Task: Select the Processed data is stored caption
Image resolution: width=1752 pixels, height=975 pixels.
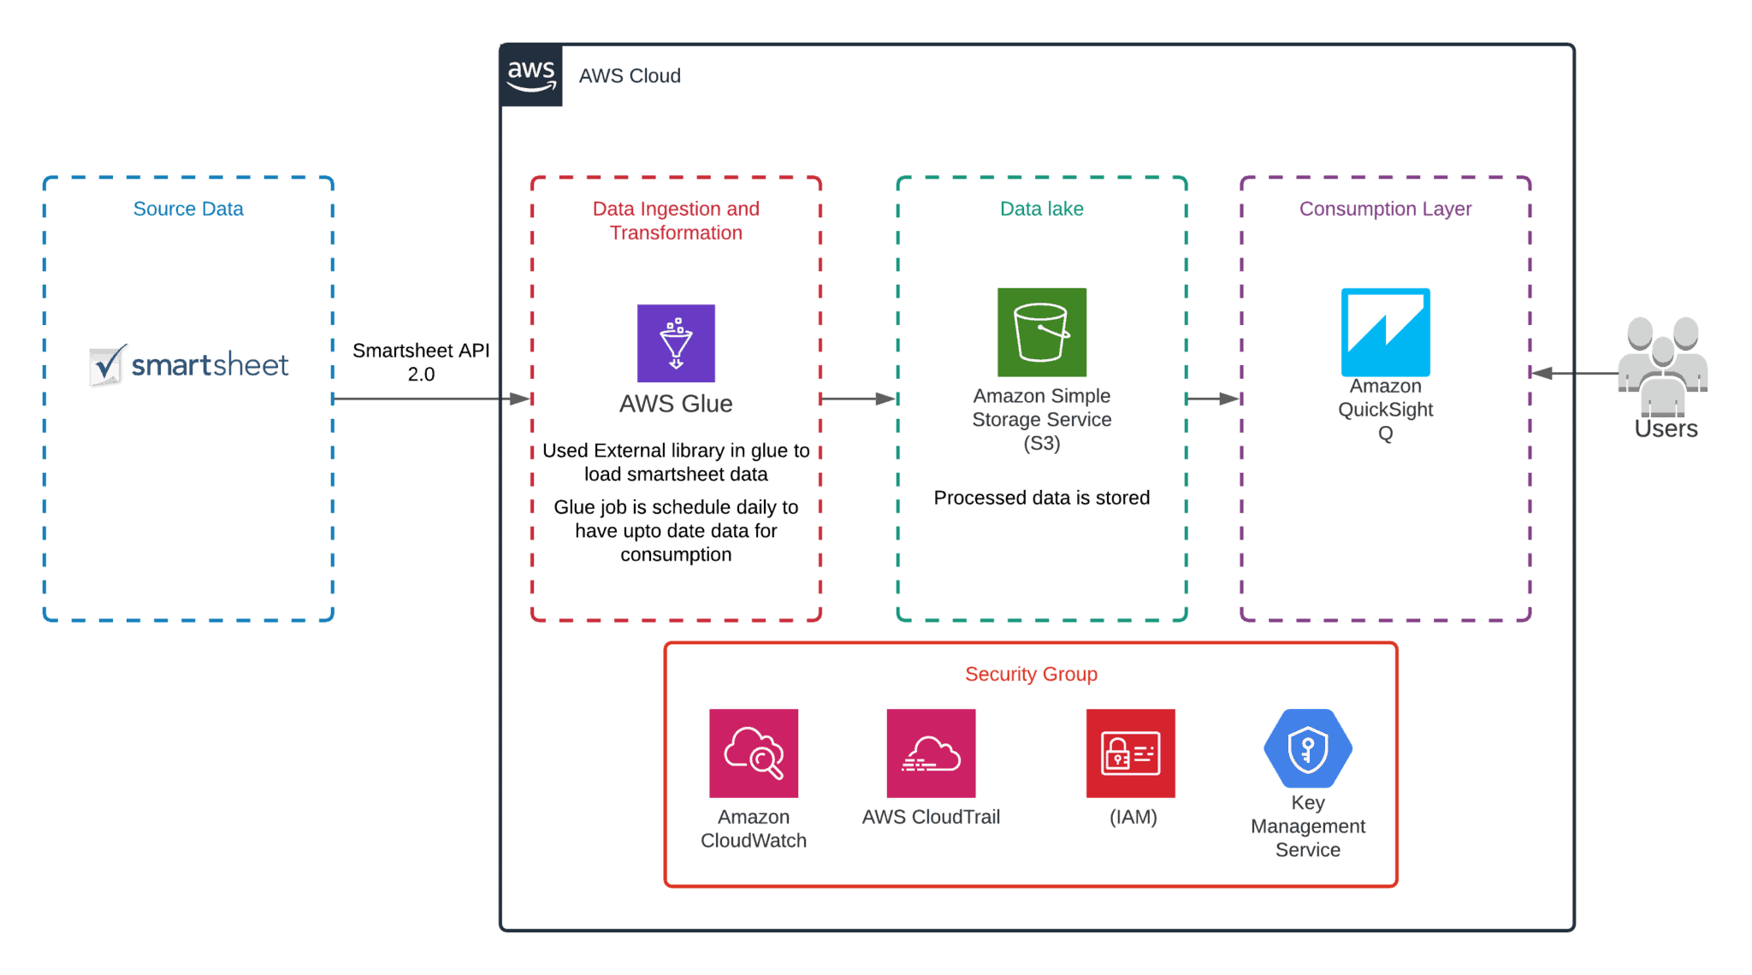Action: tap(1042, 497)
